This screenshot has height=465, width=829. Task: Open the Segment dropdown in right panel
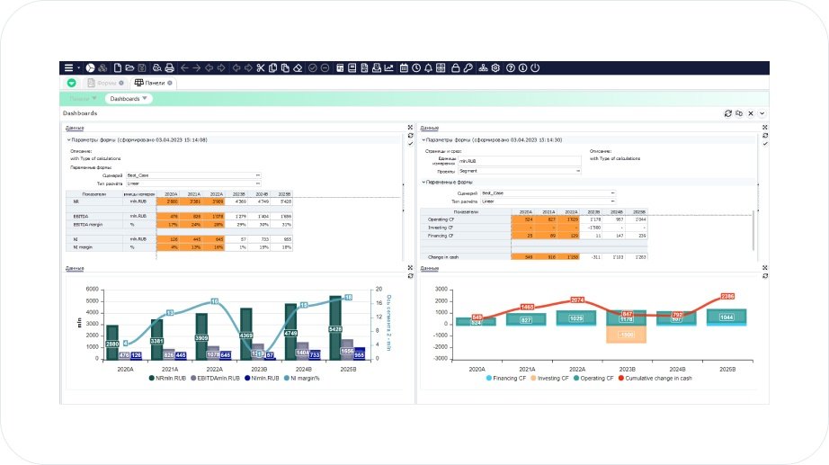521,170
